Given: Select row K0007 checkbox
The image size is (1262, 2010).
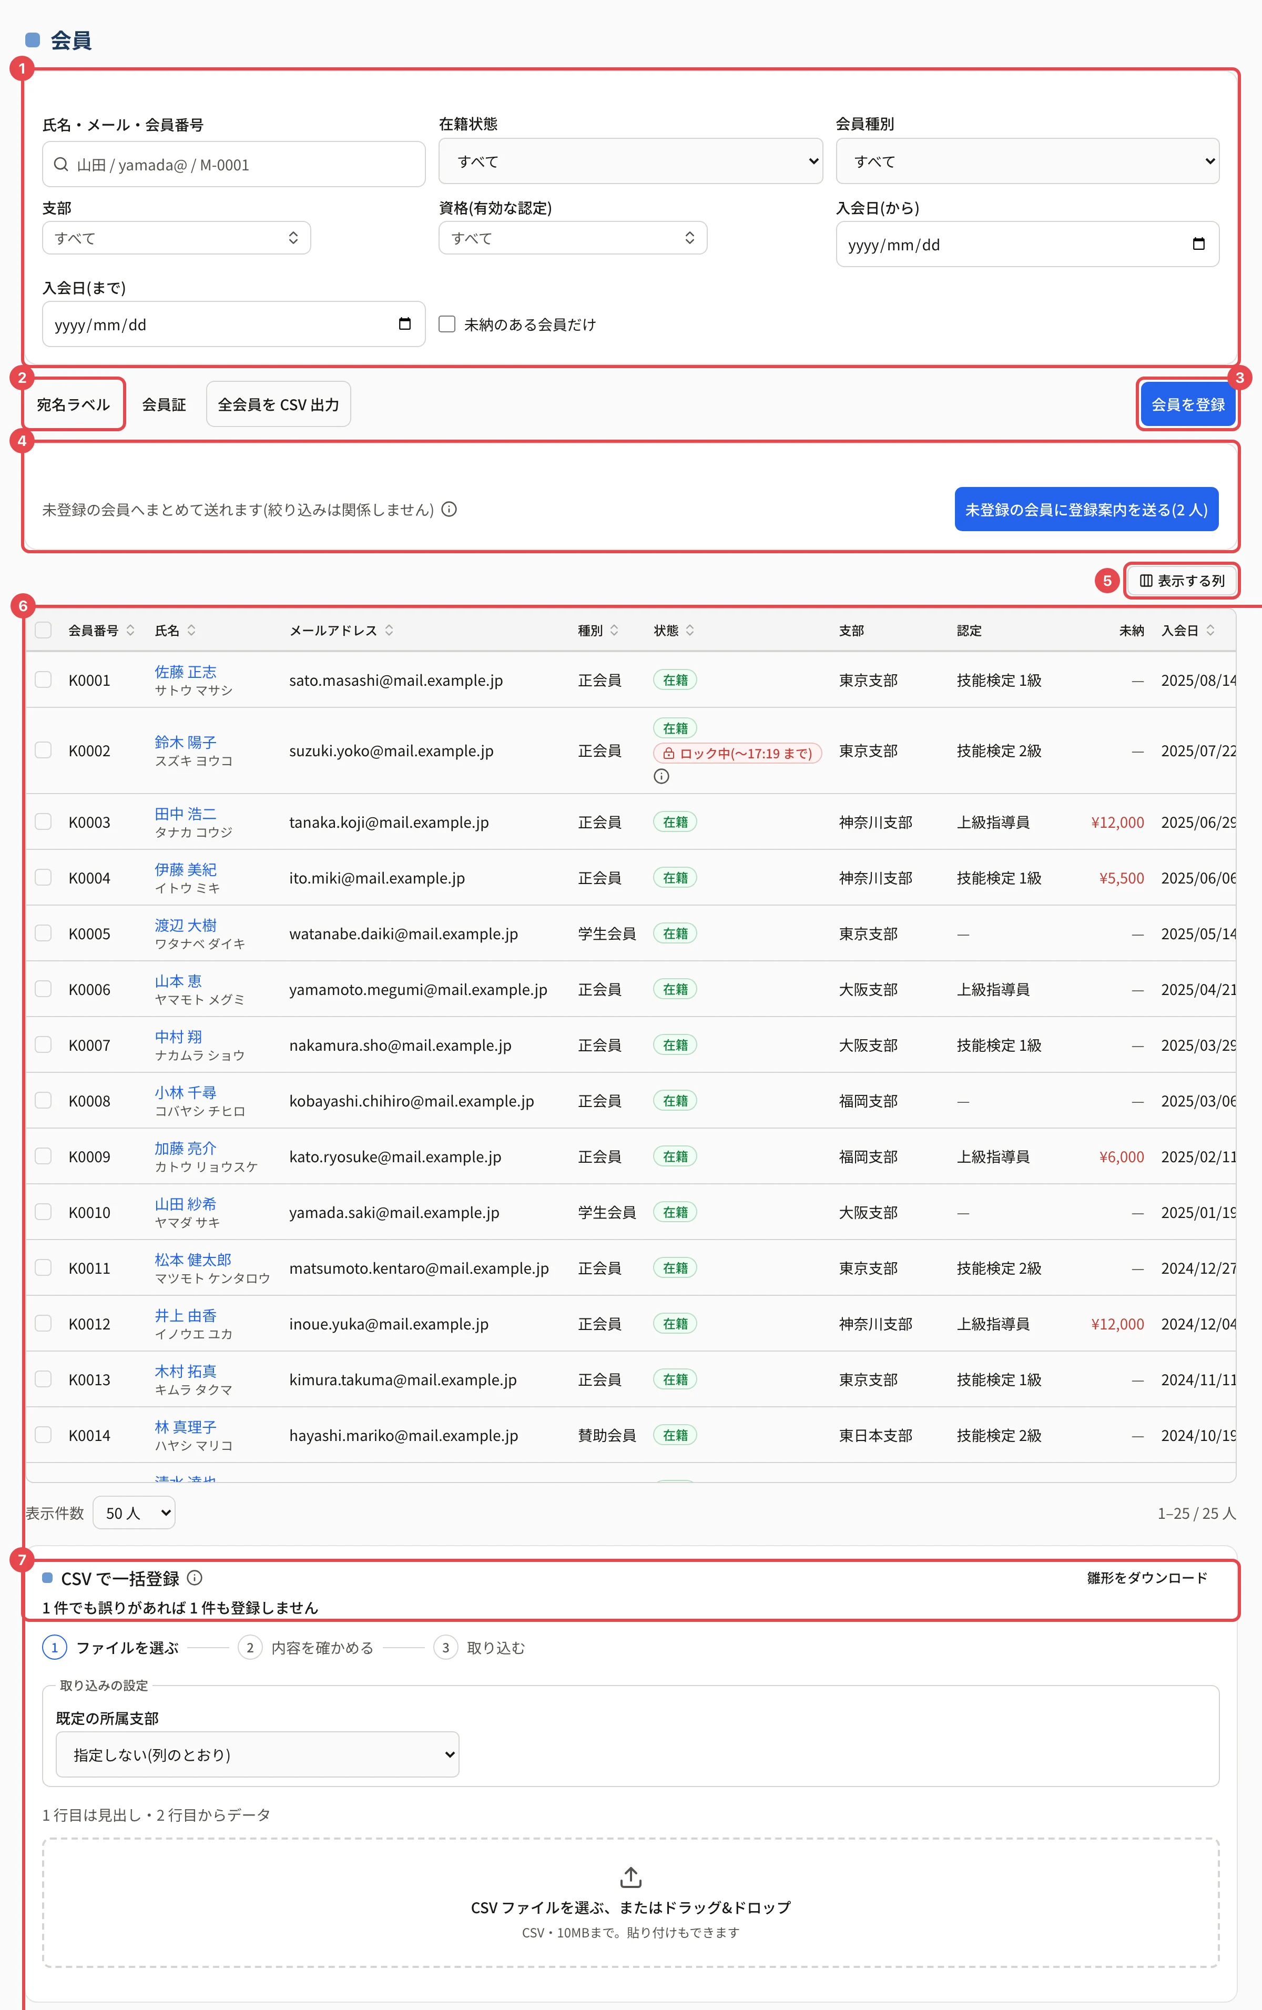Looking at the screenshot, I should tap(44, 1044).
